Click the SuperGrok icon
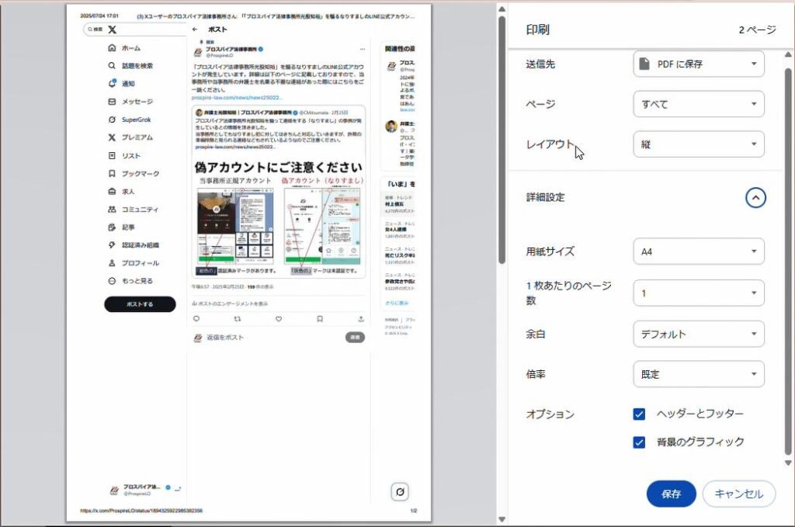Image resolution: width=795 pixels, height=527 pixels. tap(112, 120)
